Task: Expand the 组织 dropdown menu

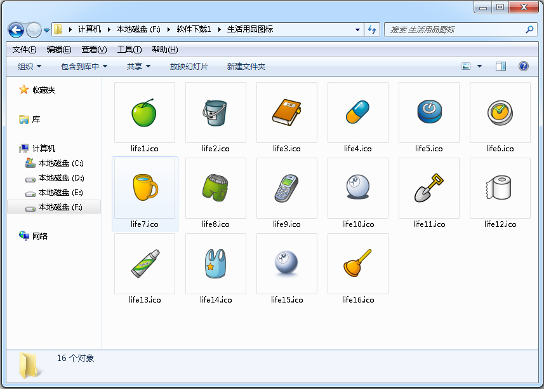Action: click(29, 66)
